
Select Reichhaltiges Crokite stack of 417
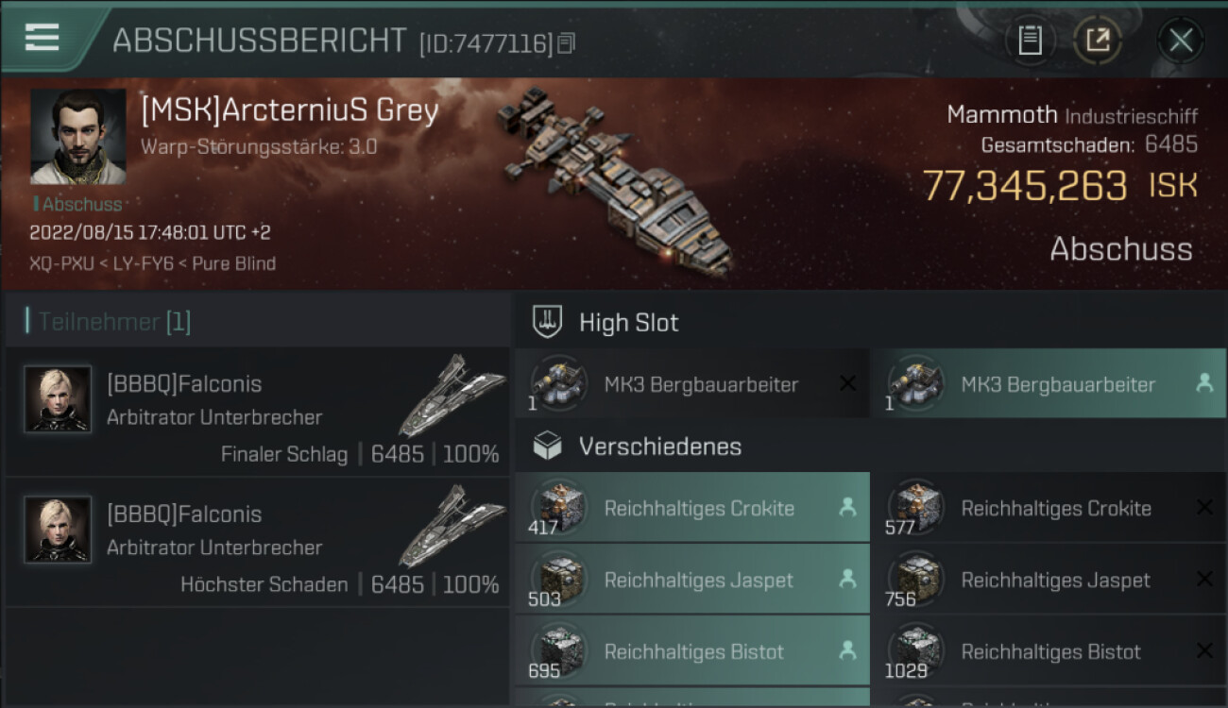[691, 508]
